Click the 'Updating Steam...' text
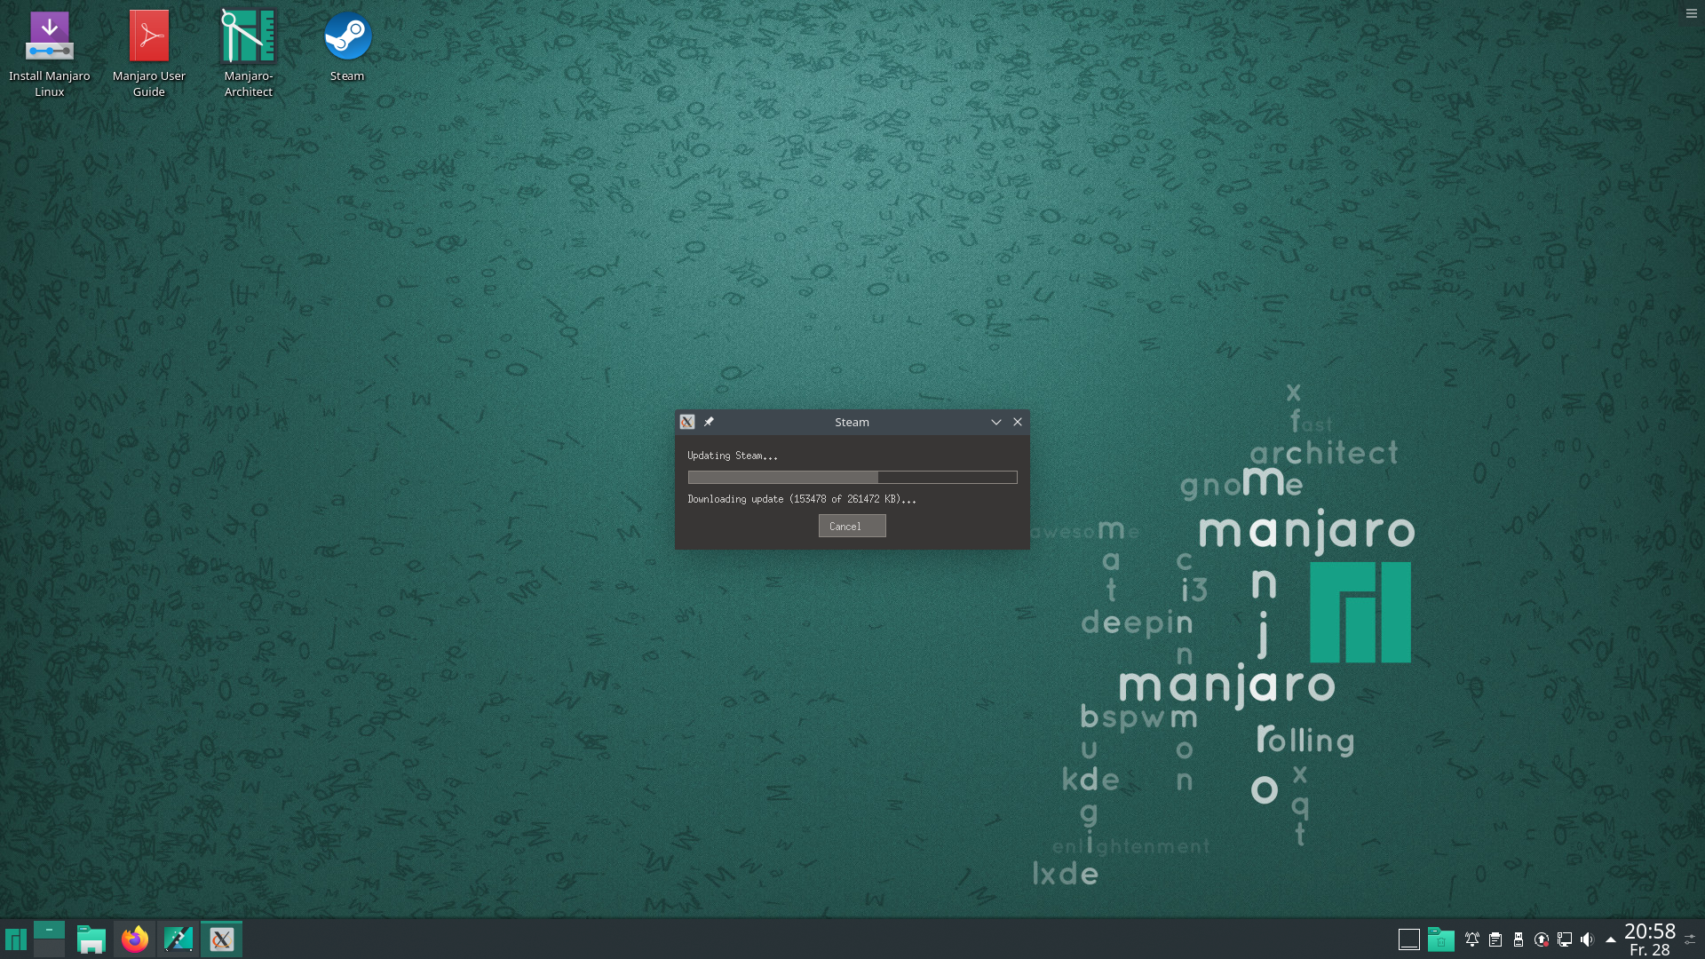 click(733, 456)
